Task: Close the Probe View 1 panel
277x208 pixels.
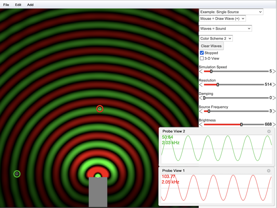Action: (x=269, y=171)
